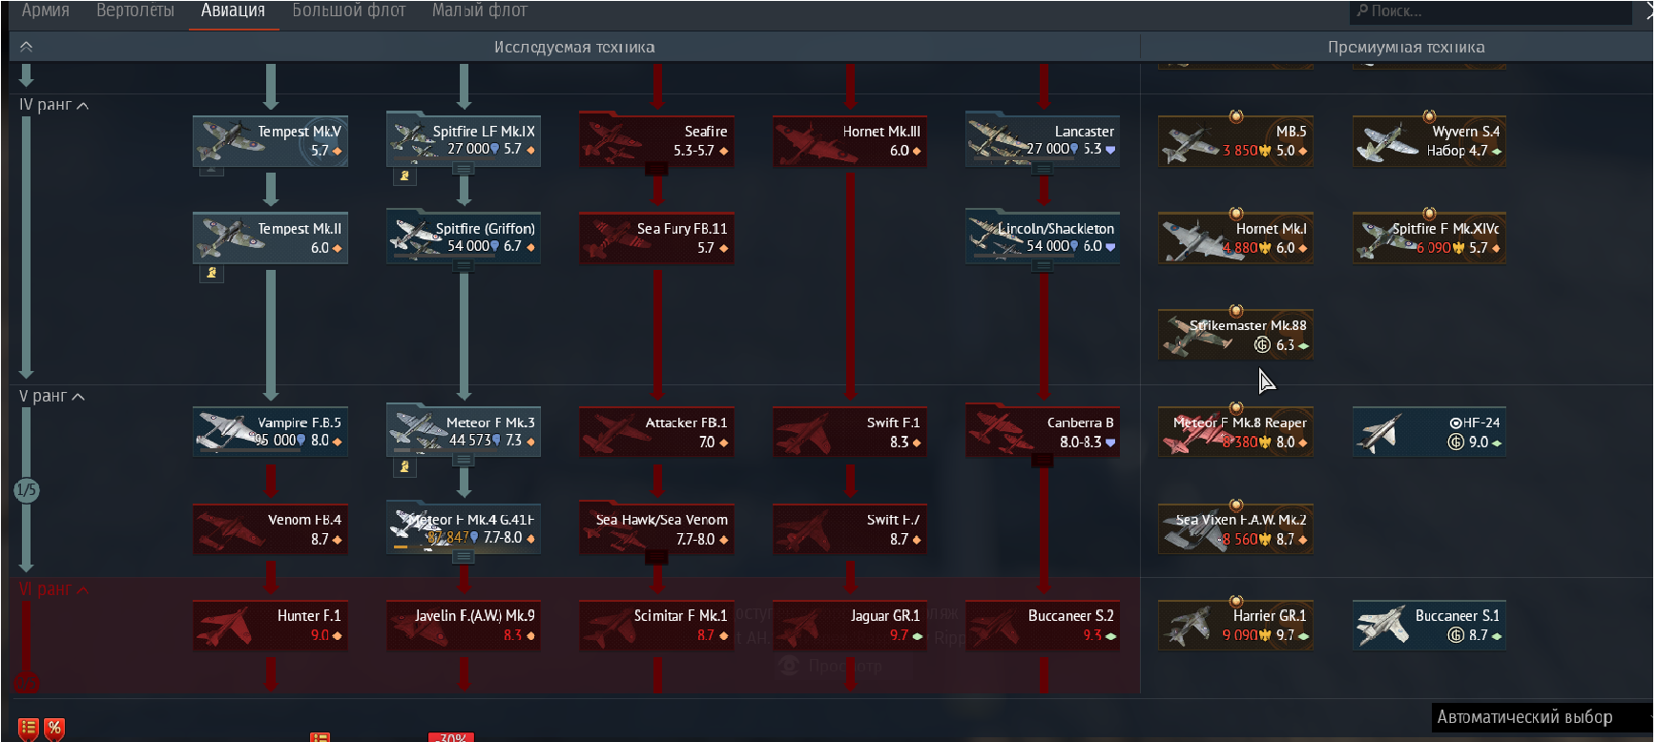Viewport: 1657px width, 742px height.
Task: Click the Поиск search field
Action: [x=1490, y=11]
